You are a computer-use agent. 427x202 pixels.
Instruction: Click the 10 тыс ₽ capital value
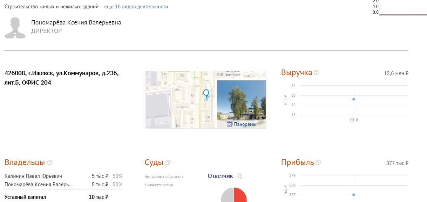pyautogui.click(x=99, y=197)
